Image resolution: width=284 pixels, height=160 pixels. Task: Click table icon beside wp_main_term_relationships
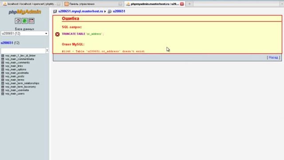point(3,84)
